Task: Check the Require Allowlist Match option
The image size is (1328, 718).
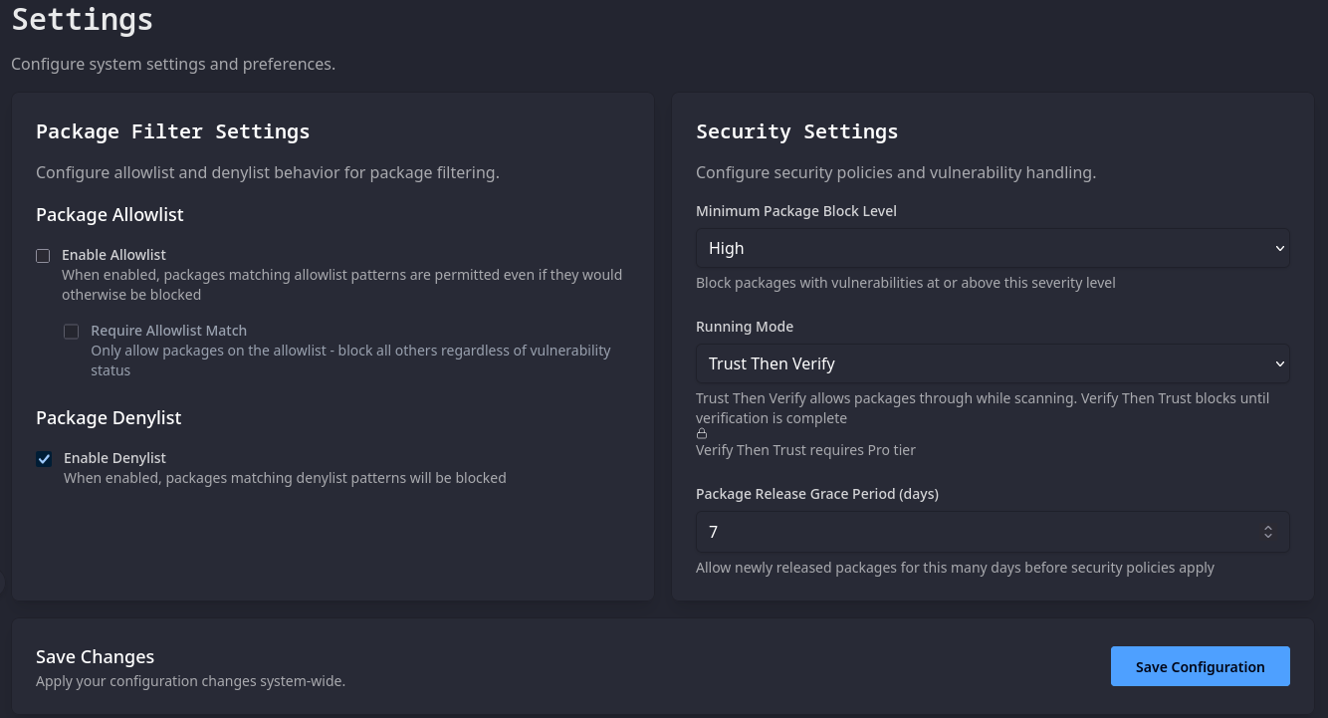Action: coord(71,331)
